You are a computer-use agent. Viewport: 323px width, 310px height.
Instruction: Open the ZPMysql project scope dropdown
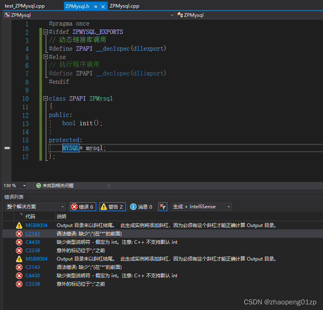[172, 15]
